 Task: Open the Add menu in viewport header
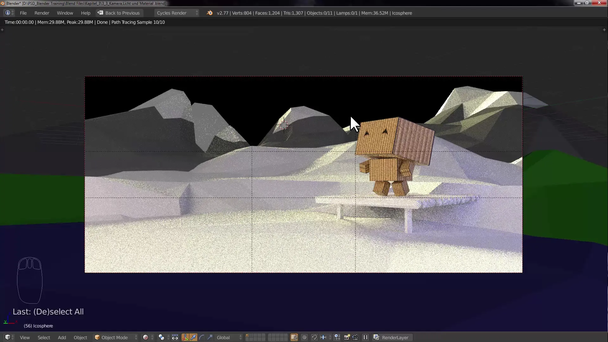(62, 338)
